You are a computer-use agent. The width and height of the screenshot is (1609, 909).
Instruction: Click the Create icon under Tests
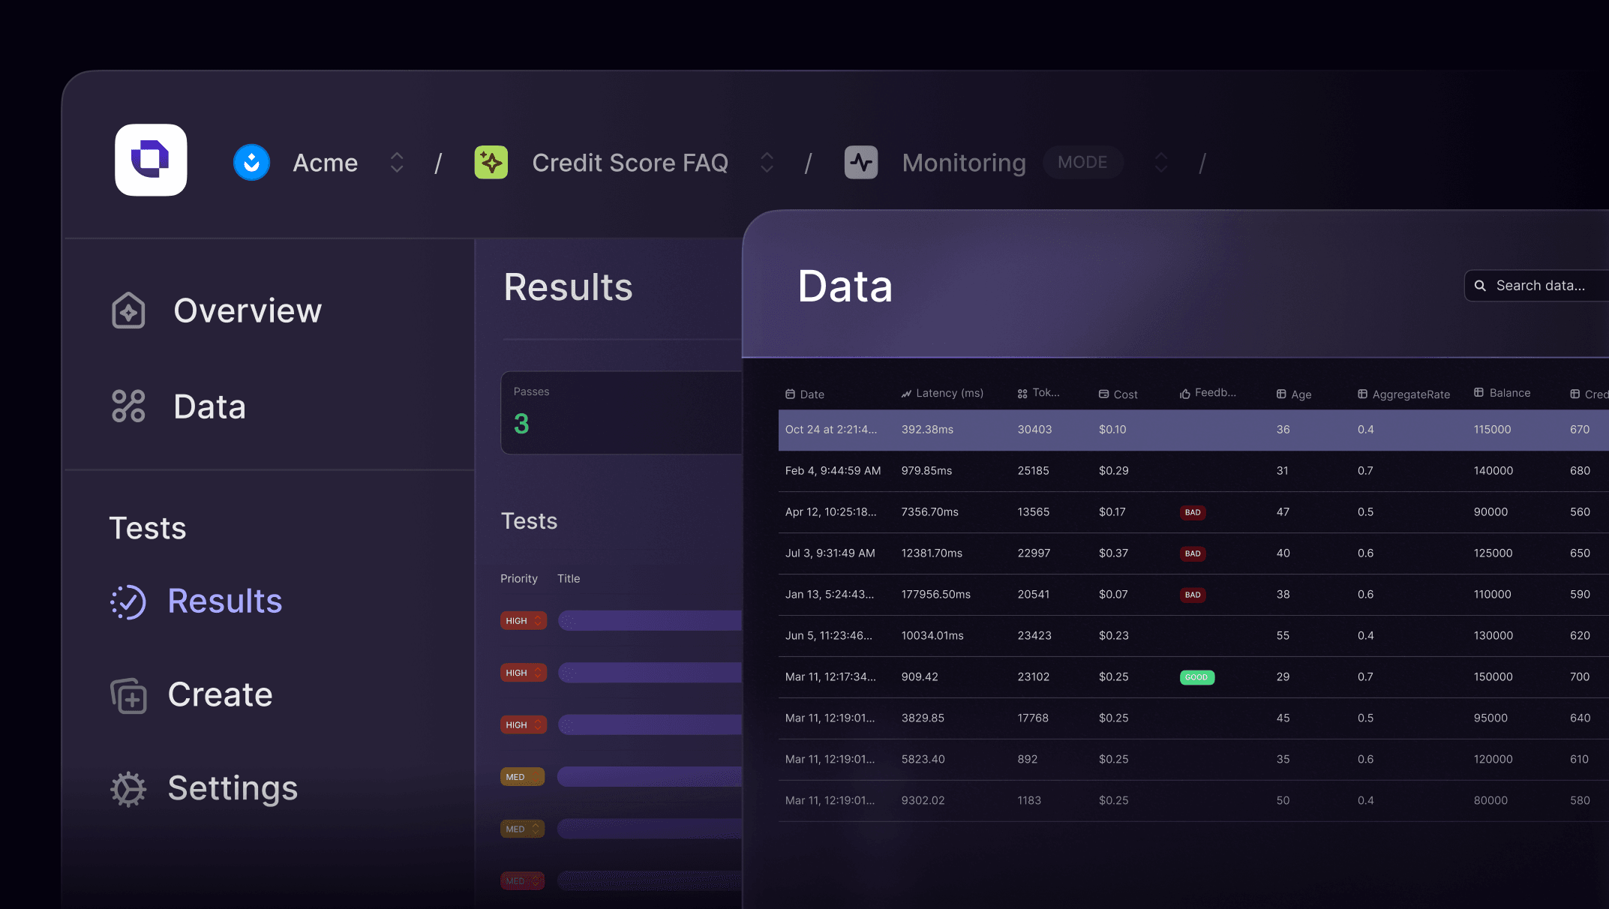128,695
